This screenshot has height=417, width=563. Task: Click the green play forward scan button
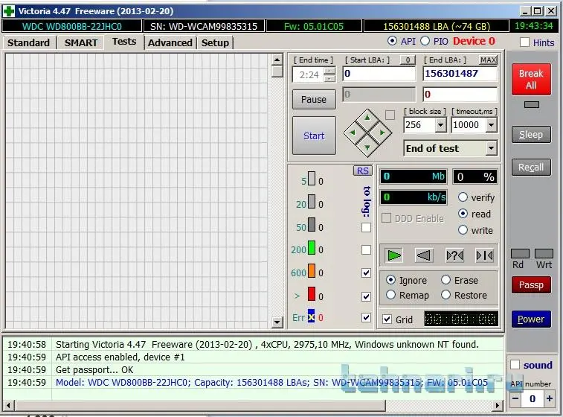click(394, 255)
